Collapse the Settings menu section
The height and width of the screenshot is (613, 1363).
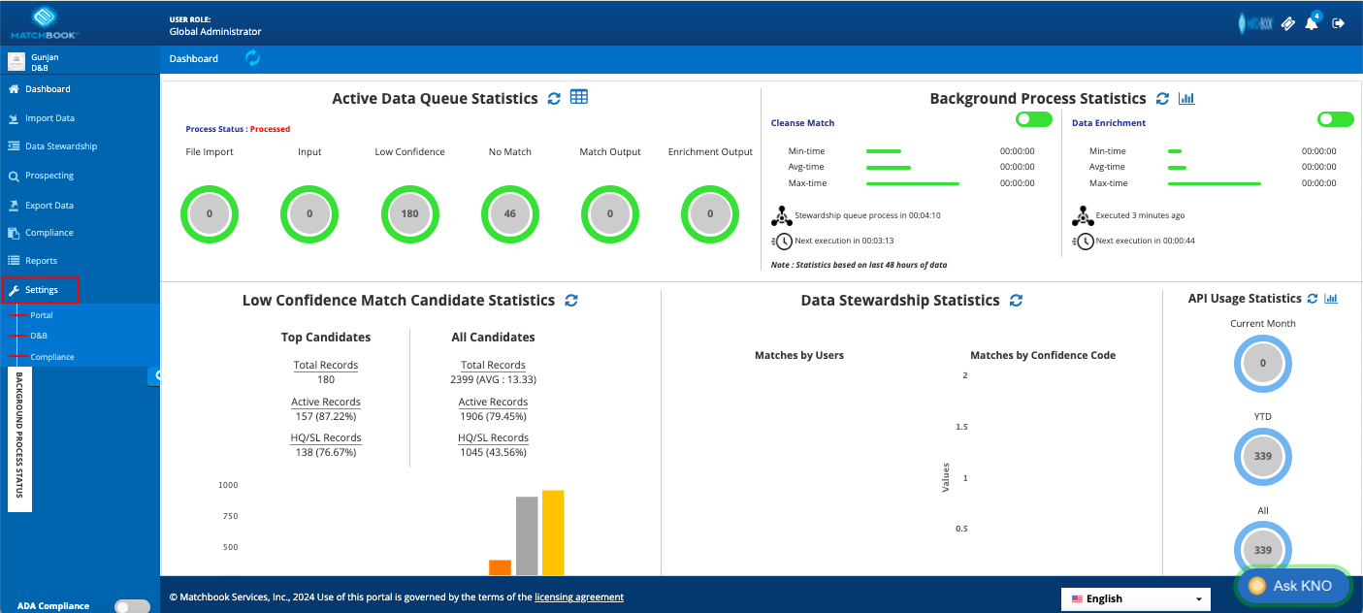coord(41,290)
